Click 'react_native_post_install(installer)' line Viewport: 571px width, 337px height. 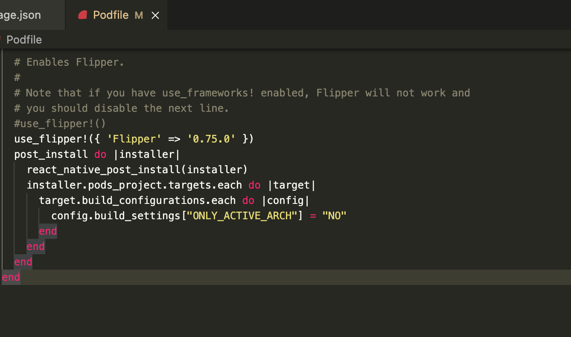coord(137,170)
